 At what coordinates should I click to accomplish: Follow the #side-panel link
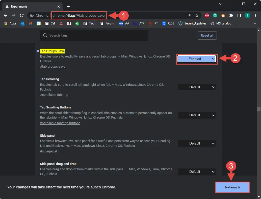tap(48, 151)
